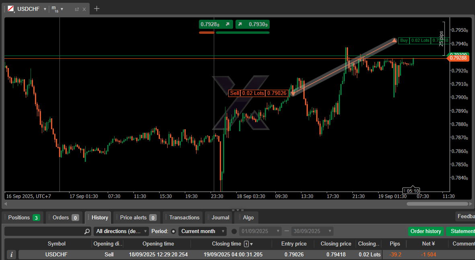Click the 0.79309 buy price button

click(252, 25)
